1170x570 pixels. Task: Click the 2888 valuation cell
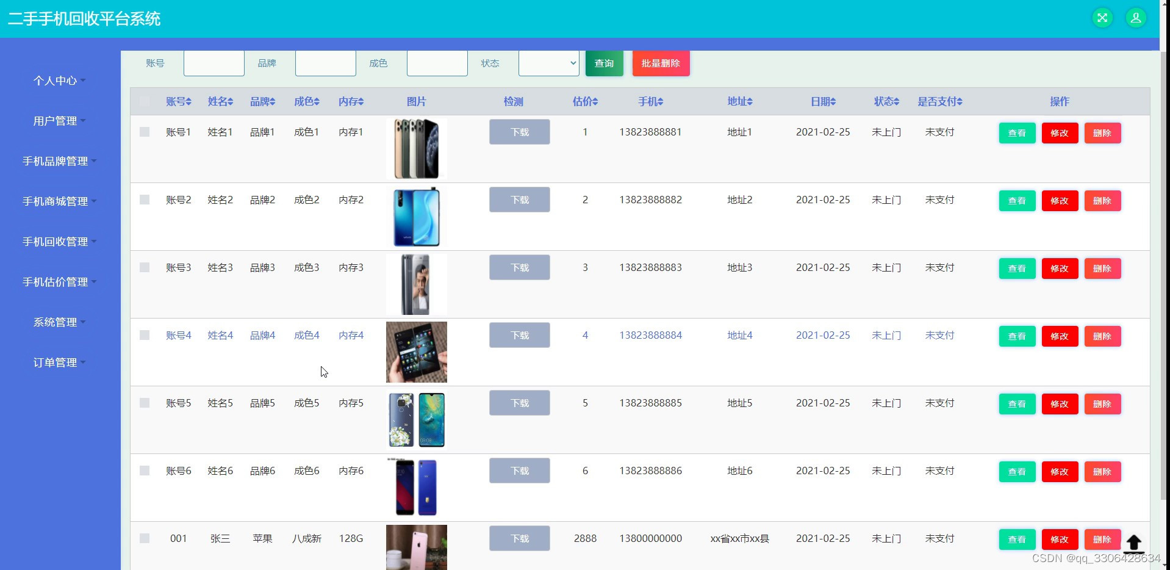[585, 538]
